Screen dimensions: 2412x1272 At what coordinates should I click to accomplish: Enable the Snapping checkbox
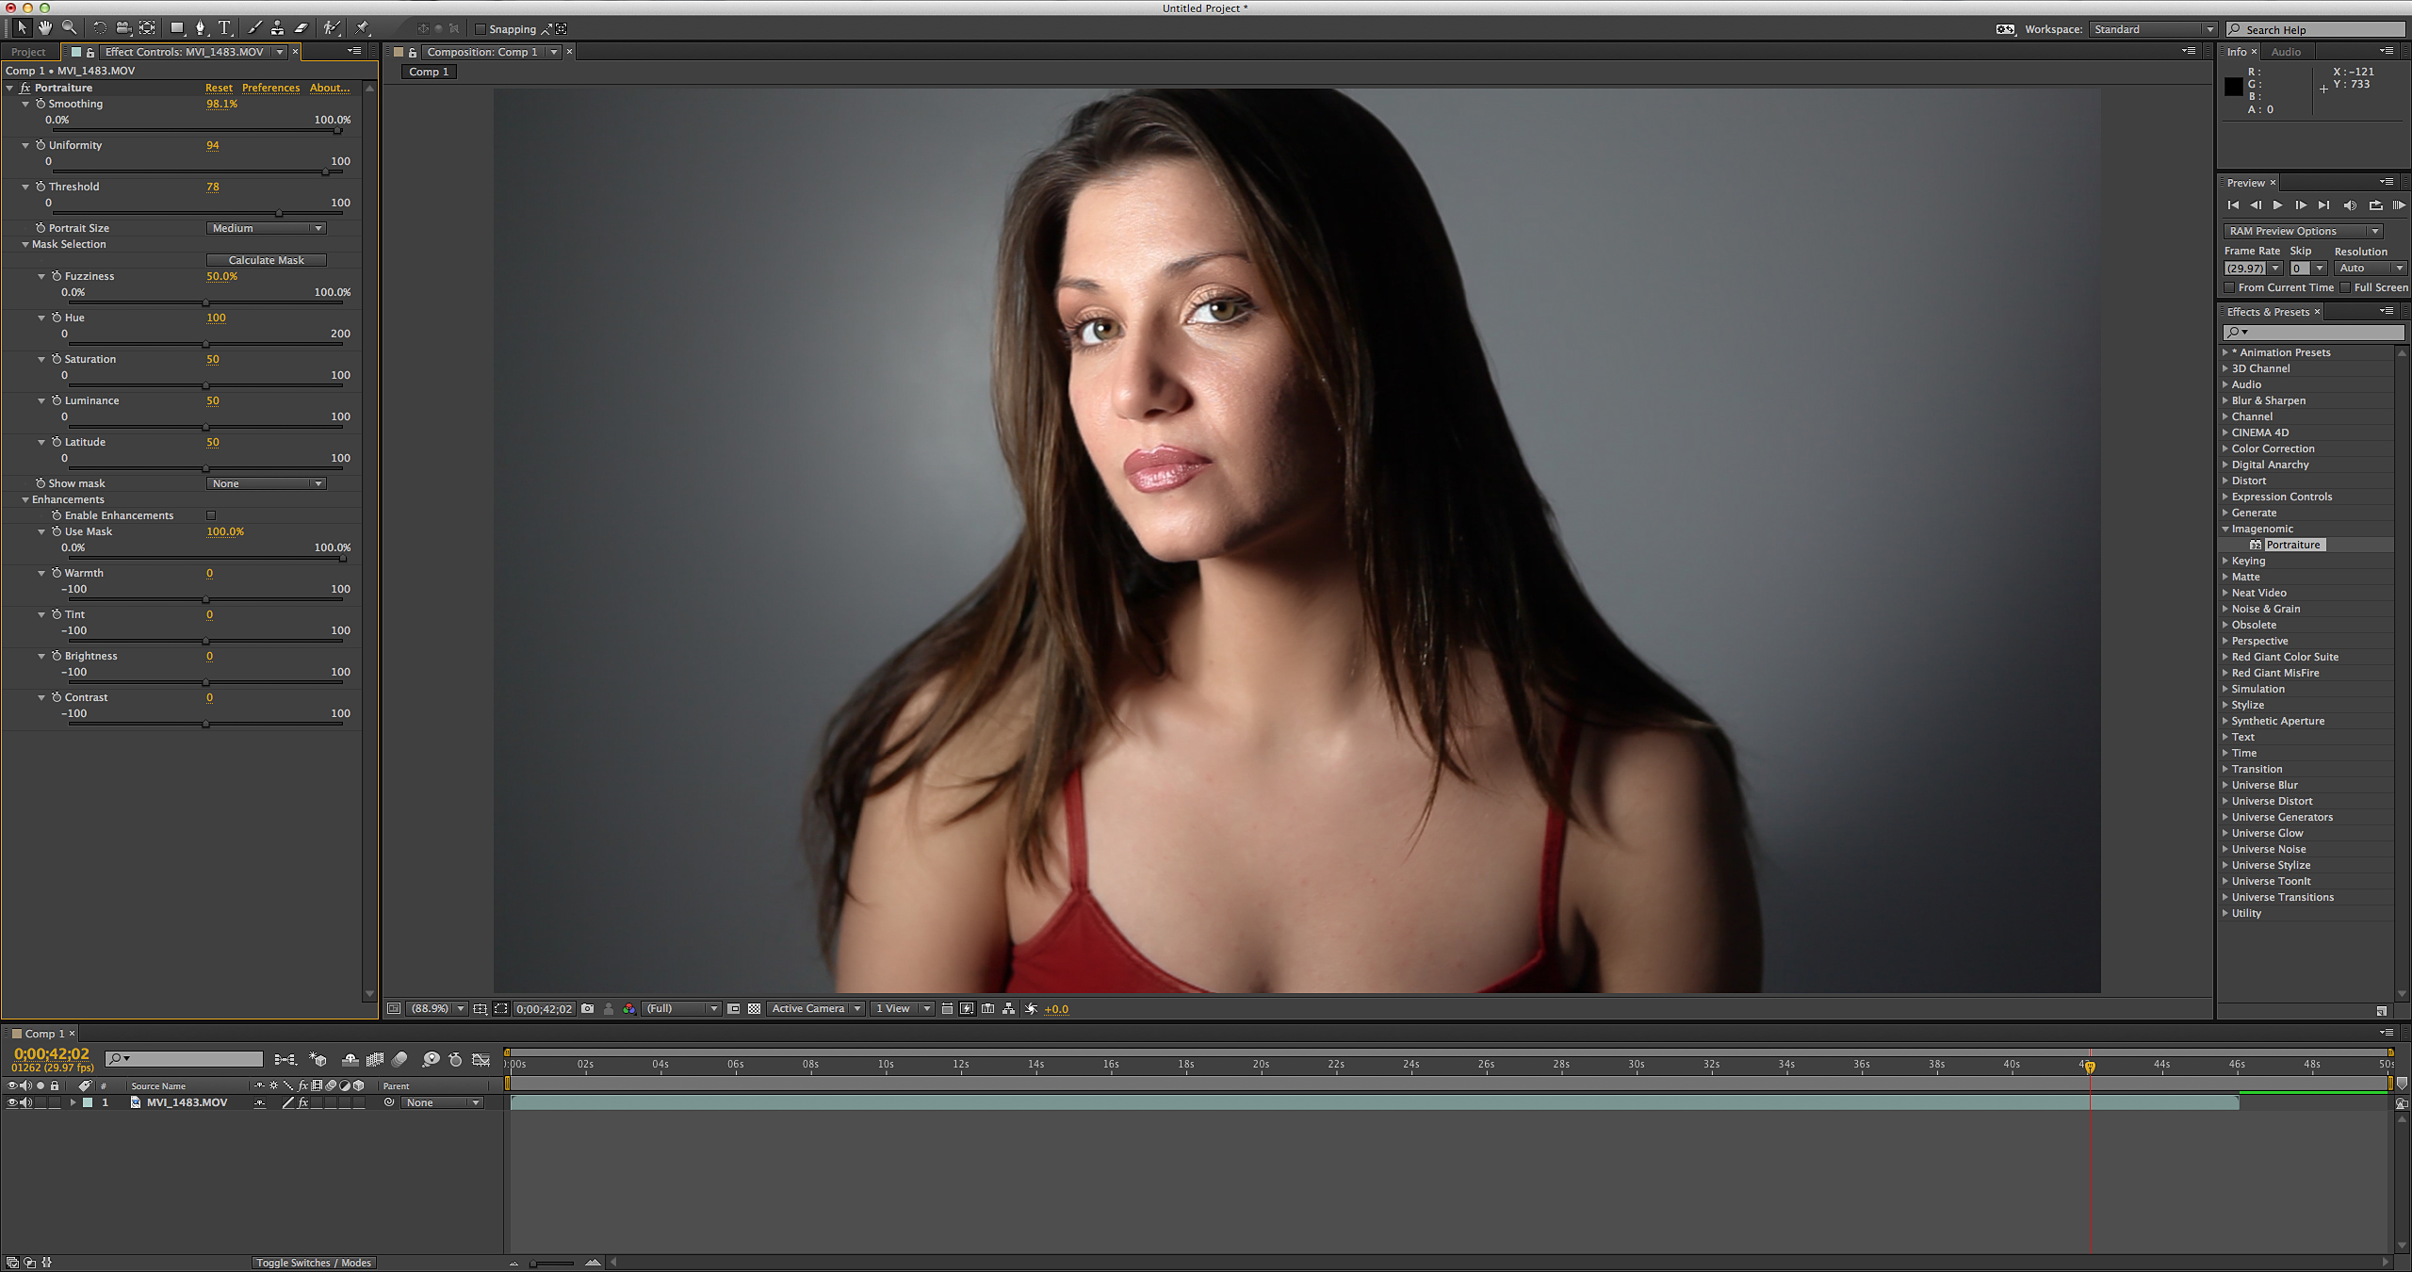click(481, 29)
